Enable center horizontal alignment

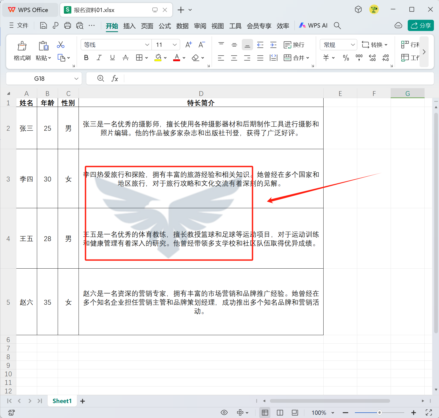click(234, 58)
